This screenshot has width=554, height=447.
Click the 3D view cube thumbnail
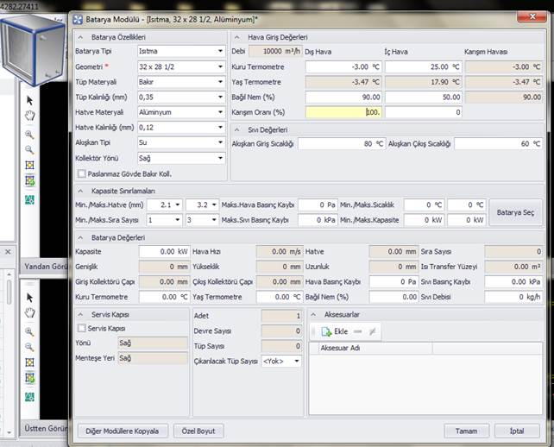point(33,48)
